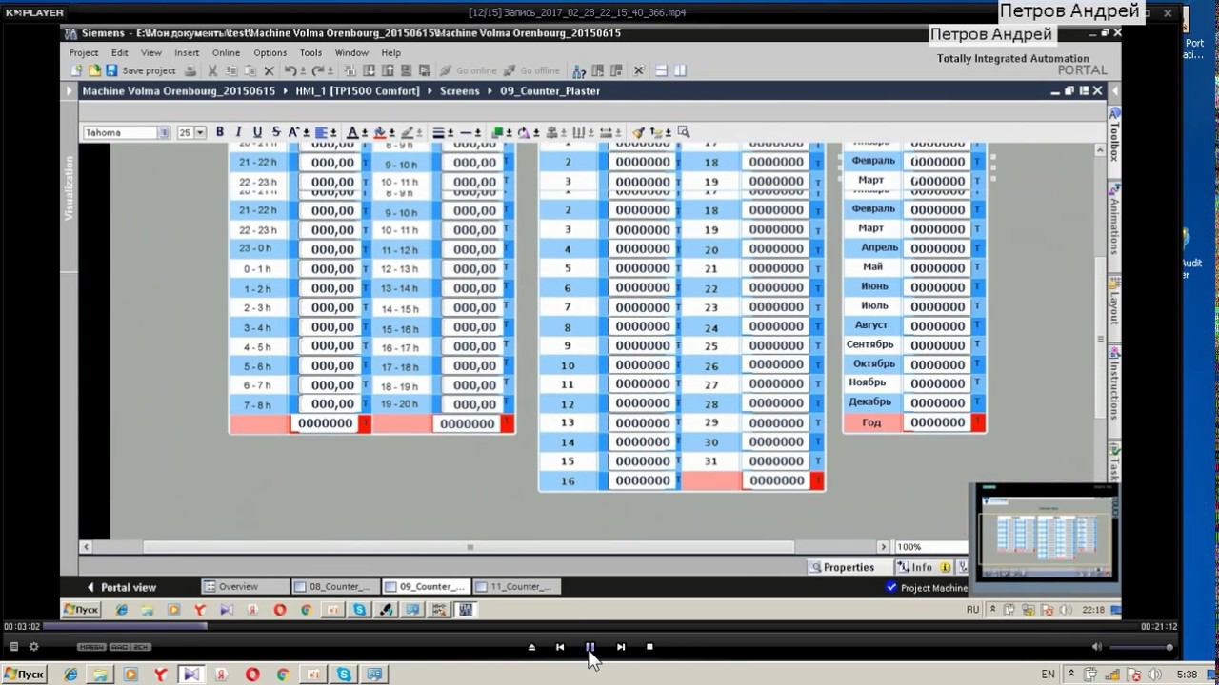1219x685 pixels.
Task: Click the Save project button
Action: [141, 70]
